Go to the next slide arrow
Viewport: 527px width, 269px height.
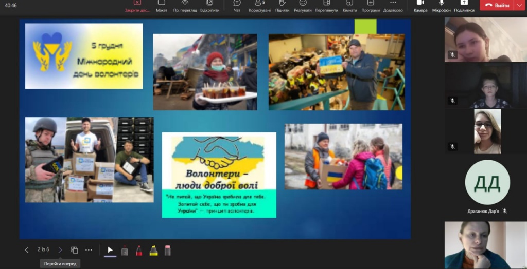pyautogui.click(x=60, y=250)
